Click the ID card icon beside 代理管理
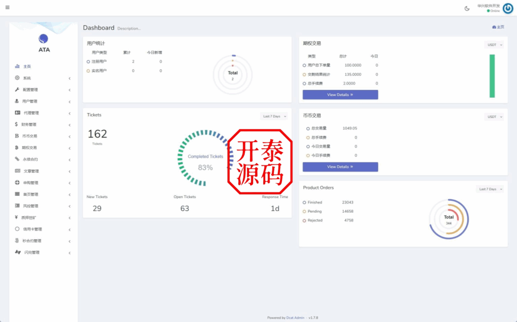 coord(18,113)
